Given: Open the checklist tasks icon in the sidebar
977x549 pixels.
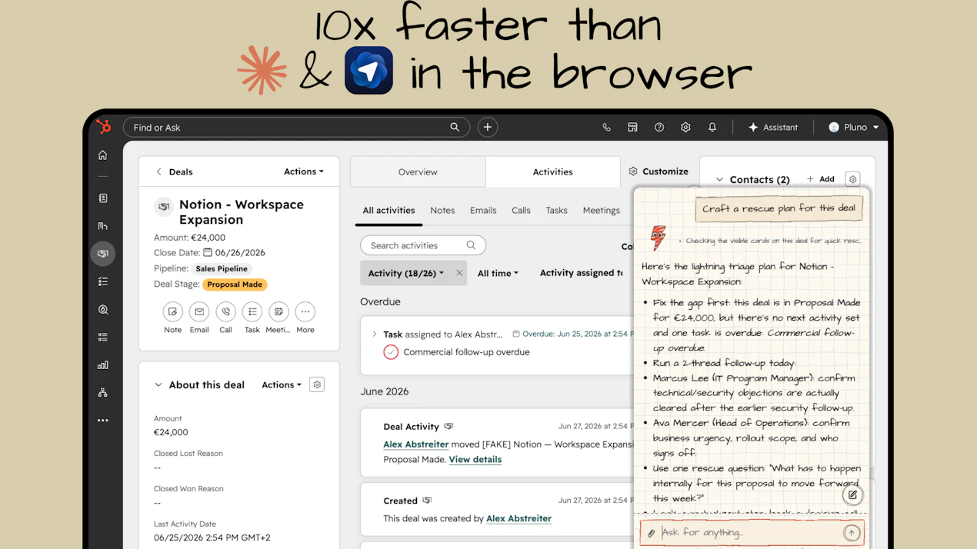Looking at the screenshot, I should [x=103, y=281].
